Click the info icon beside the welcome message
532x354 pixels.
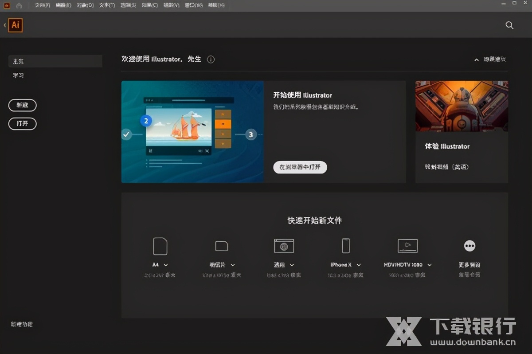click(211, 59)
